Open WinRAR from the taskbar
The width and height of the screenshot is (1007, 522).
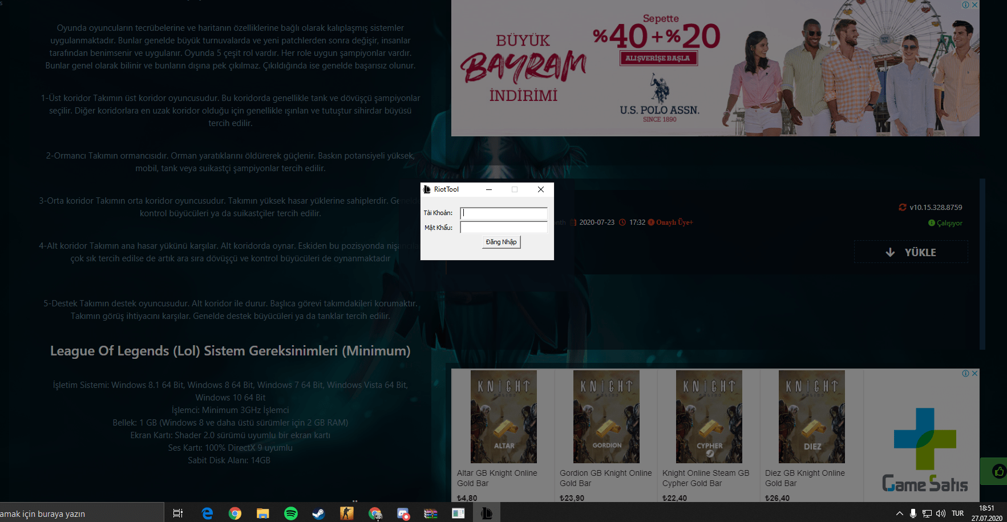(431, 513)
